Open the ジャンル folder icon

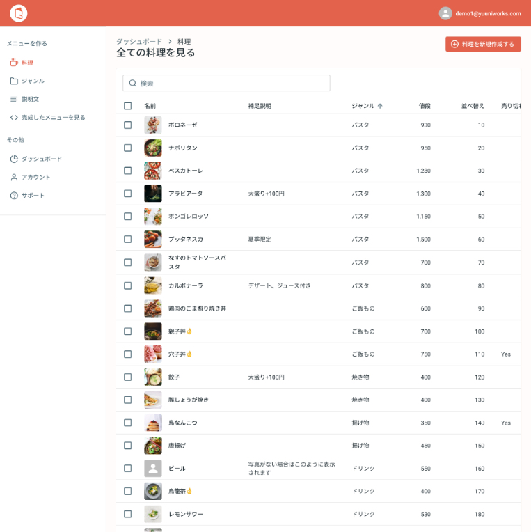click(14, 81)
